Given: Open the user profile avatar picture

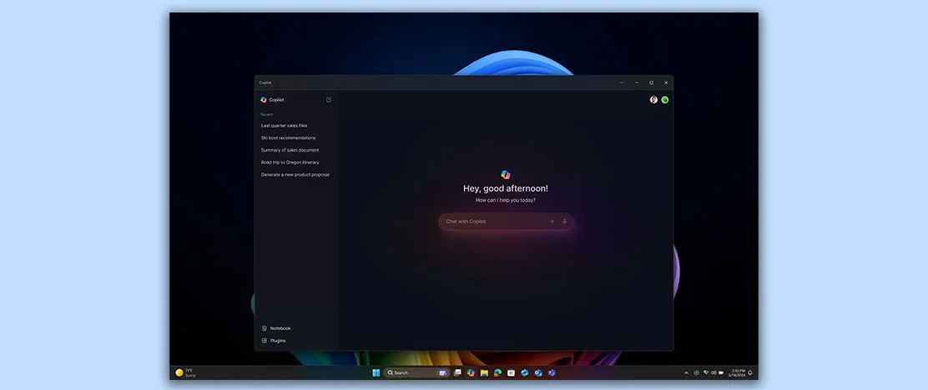Looking at the screenshot, I should click(x=654, y=100).
